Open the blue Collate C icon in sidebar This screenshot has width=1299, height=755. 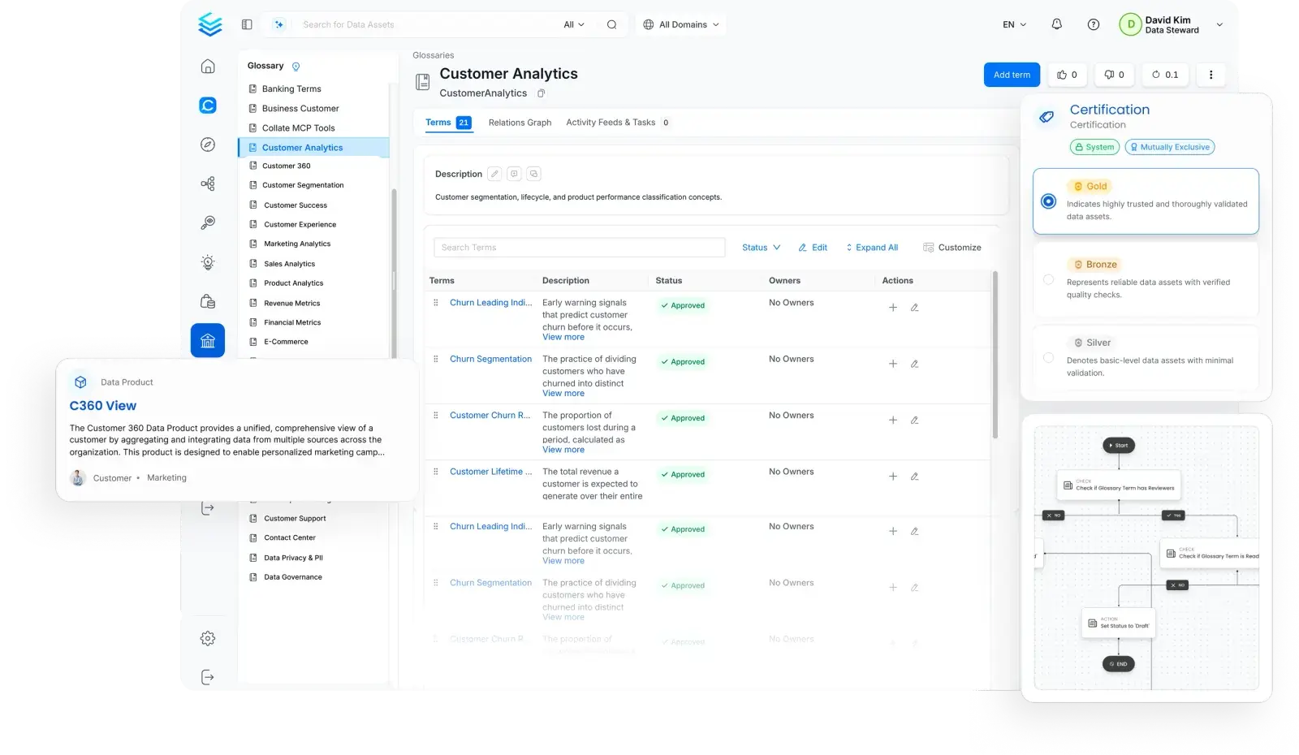[208, 105]
